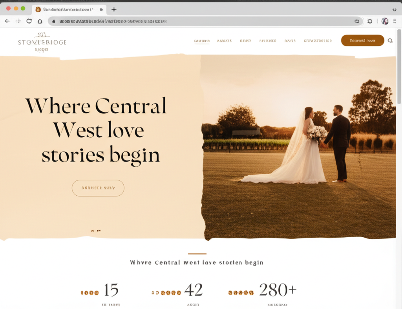Click the tab's favicon
This screenshot has height=309, width=402.
tap(38, 9)
